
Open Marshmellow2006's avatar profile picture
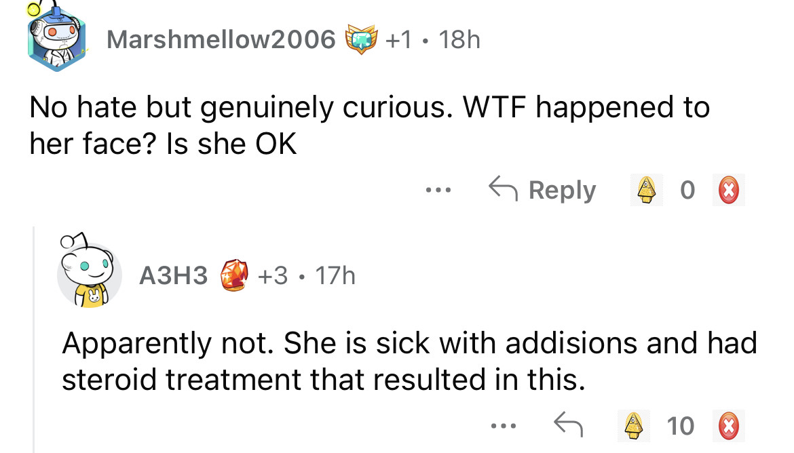point(57,41)
